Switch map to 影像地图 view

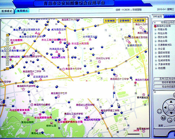coord(124,21)
